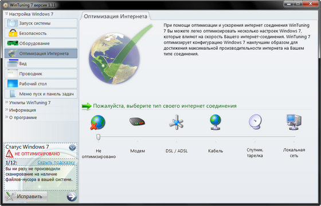Viewport: 321px width, 206px height.
Task: Click the Кабель label
Action: 216,151
